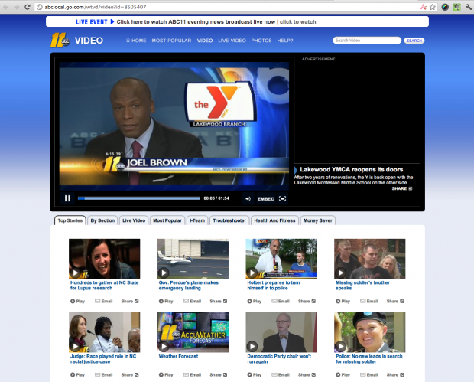Click 'Judge: Race played role' title
The height and width of the screenshot is (382, 474).
coord(103,359)
